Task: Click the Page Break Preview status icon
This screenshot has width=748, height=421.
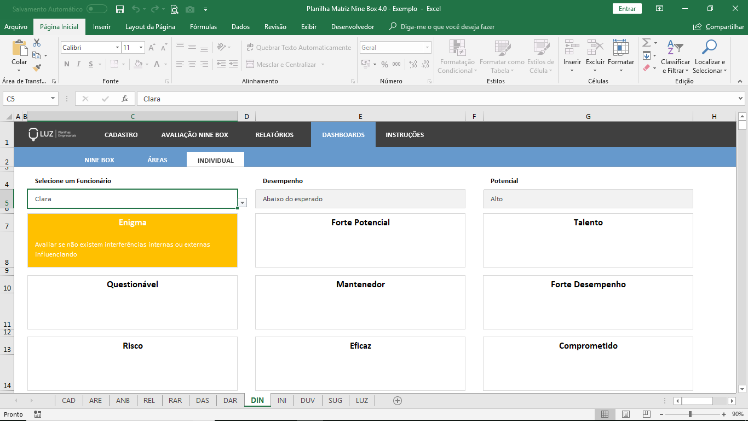Action: pyautogui.click(x=646, y=414)
